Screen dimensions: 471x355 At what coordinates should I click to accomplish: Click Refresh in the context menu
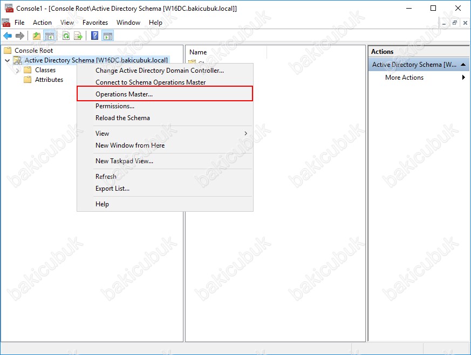[x=165, y=177]
